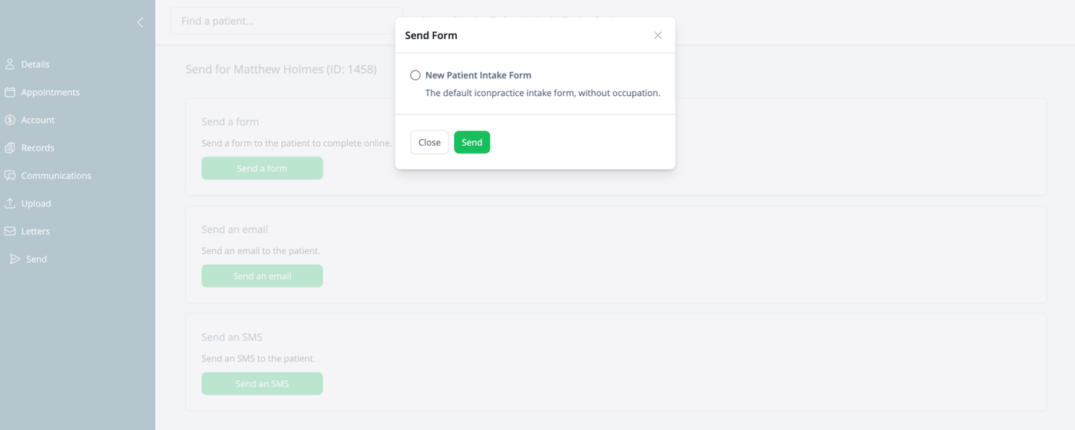Click the Records documents icon

point(10,147)
